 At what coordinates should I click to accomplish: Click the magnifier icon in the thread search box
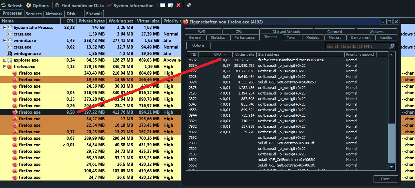coord(392,46)
